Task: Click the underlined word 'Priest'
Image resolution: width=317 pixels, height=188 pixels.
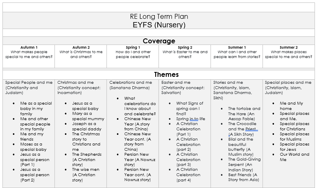Action: point(251,129)
